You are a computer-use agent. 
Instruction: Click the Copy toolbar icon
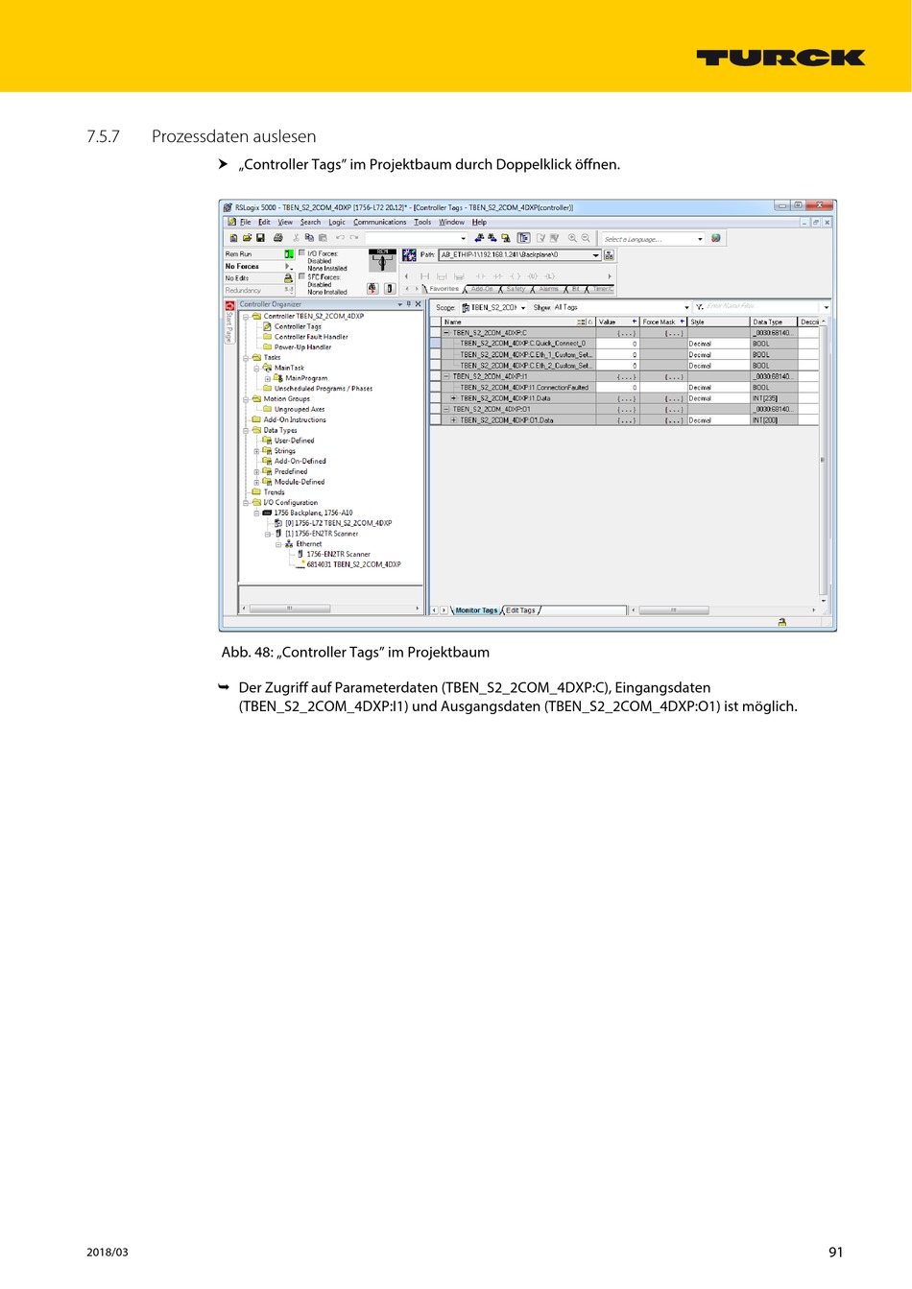[x=309, y=238]
